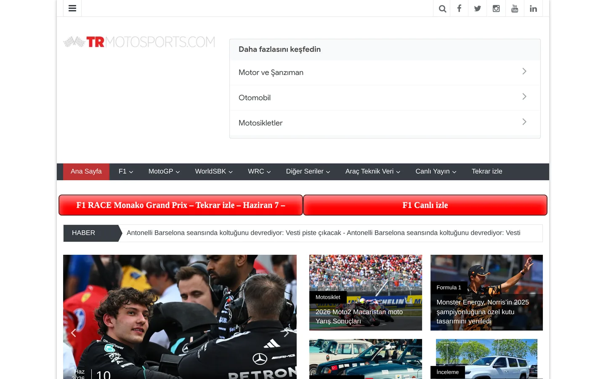Open the Twitter profile icon

point(478,8)
